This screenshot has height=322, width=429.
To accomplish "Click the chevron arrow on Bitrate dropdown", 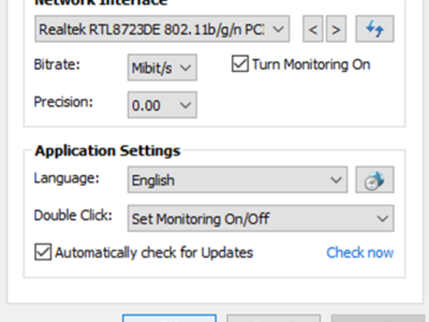I will (x=186, y=68).
